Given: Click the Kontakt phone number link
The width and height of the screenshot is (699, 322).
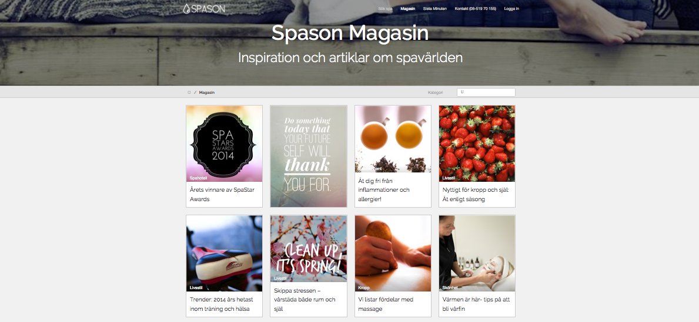Looking at the screenshot, I should pos(475,8).
